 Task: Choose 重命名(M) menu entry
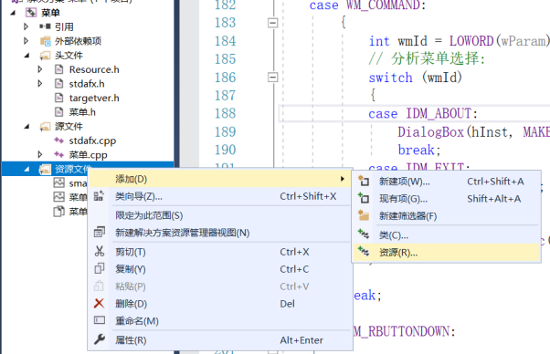click(220, 321)
